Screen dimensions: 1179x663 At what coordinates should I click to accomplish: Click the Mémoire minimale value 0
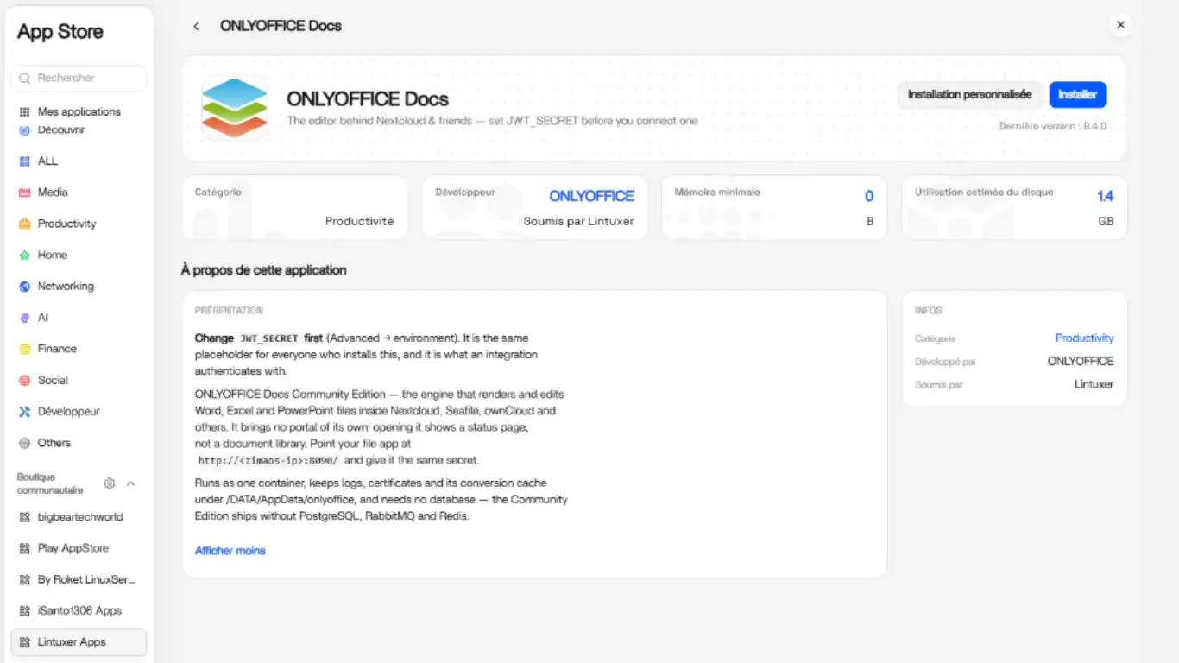(869, 197)
